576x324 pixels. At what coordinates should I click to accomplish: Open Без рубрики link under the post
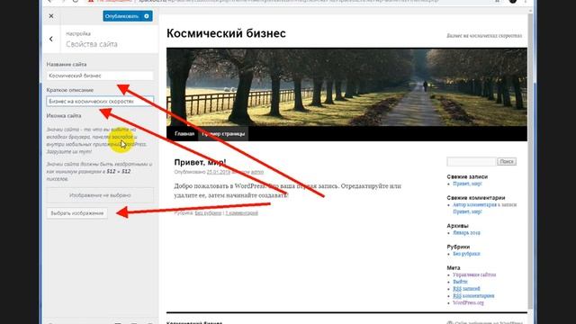pos(208,213)
